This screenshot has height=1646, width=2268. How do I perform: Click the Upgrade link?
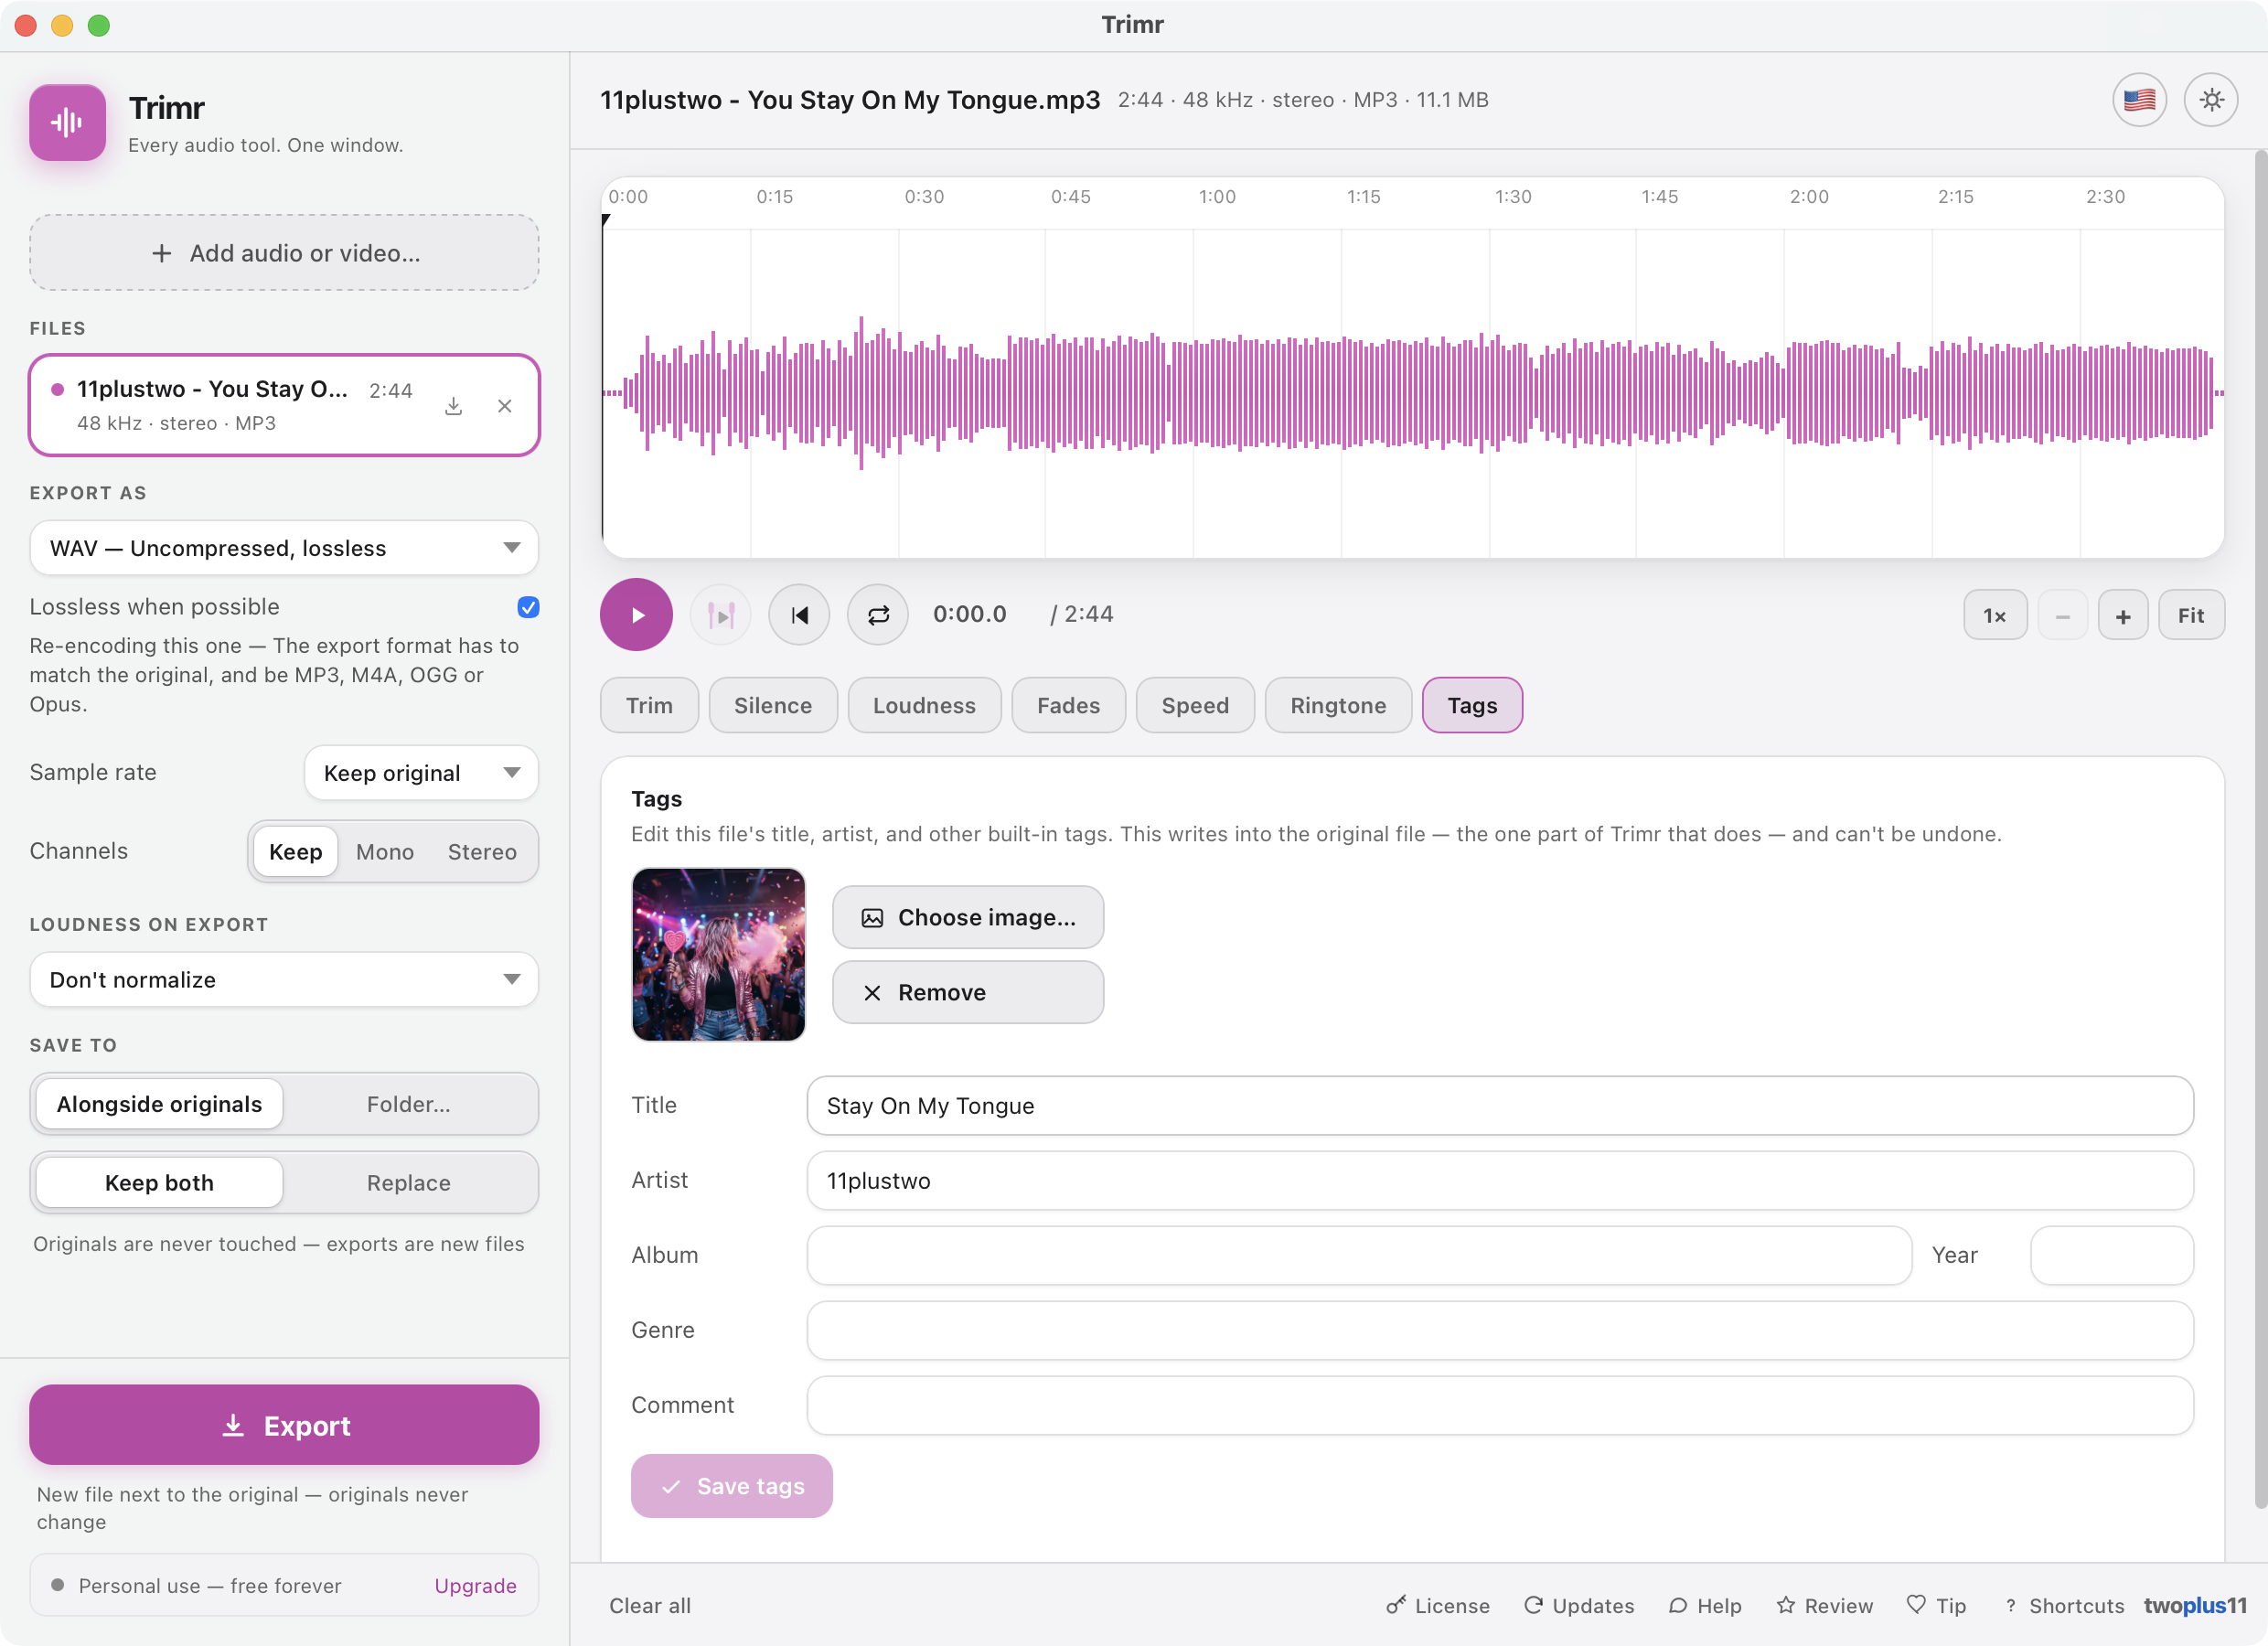coord(475,1586)
